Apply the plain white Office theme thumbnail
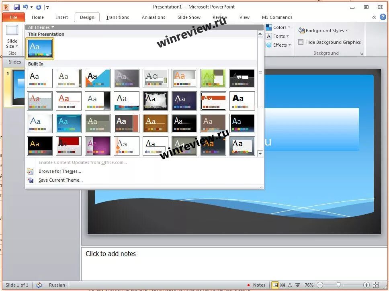 [40, 78]
